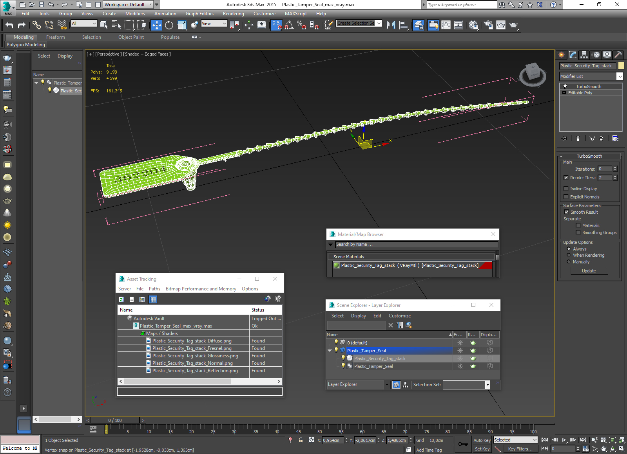Click the Bind to Space Warp icon
This screenshot has height=454, width=627.
coord(62,25)
